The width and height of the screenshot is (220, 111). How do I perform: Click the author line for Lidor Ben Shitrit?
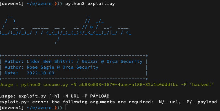click(x=74, y=61)
